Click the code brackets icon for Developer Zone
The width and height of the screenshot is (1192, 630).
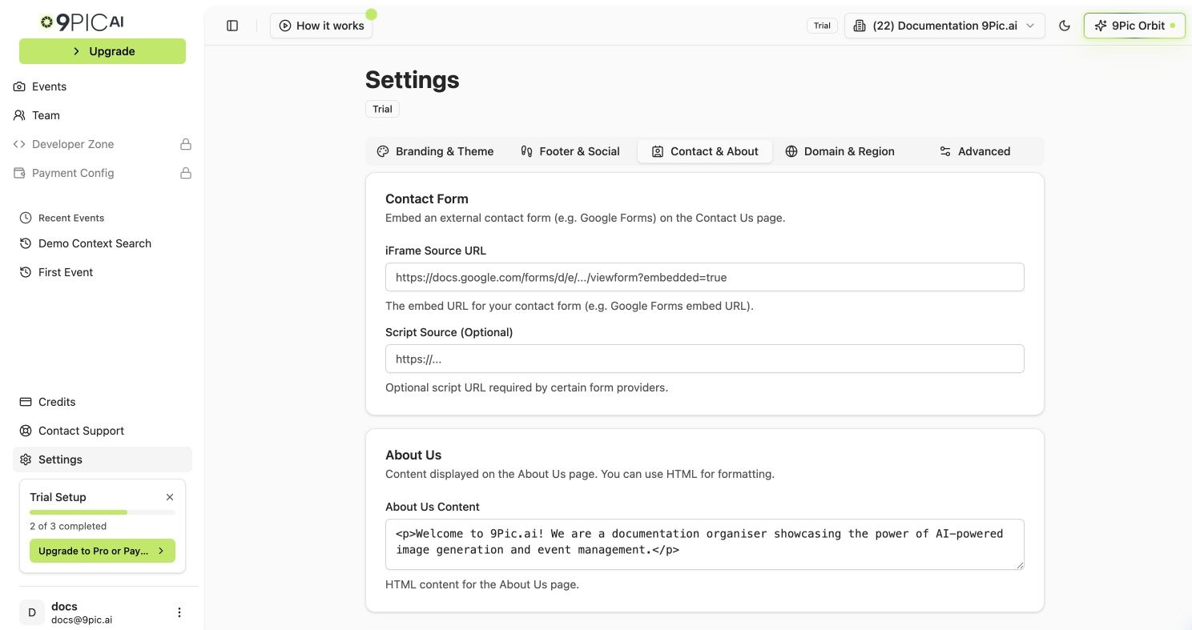click(x=19, y=144)
